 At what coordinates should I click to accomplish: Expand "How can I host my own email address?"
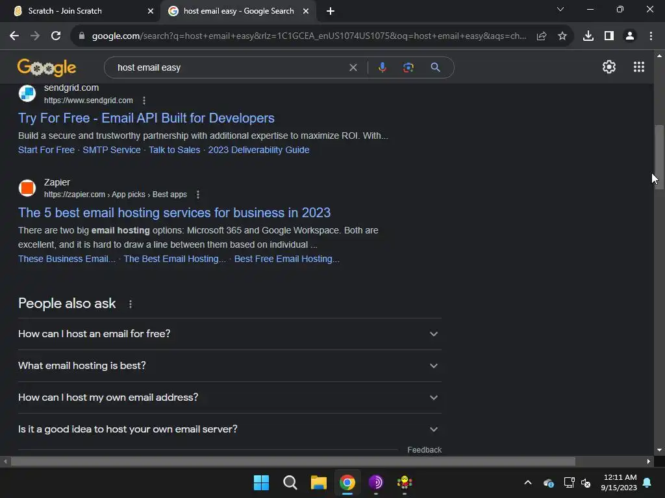tap(229, 397)
